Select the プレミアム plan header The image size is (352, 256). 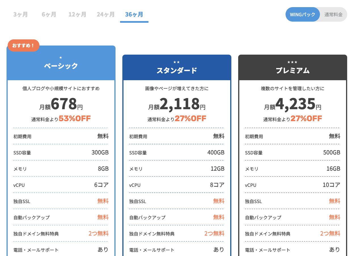(292, 71)
